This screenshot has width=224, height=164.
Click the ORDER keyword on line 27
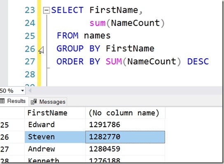70,61
